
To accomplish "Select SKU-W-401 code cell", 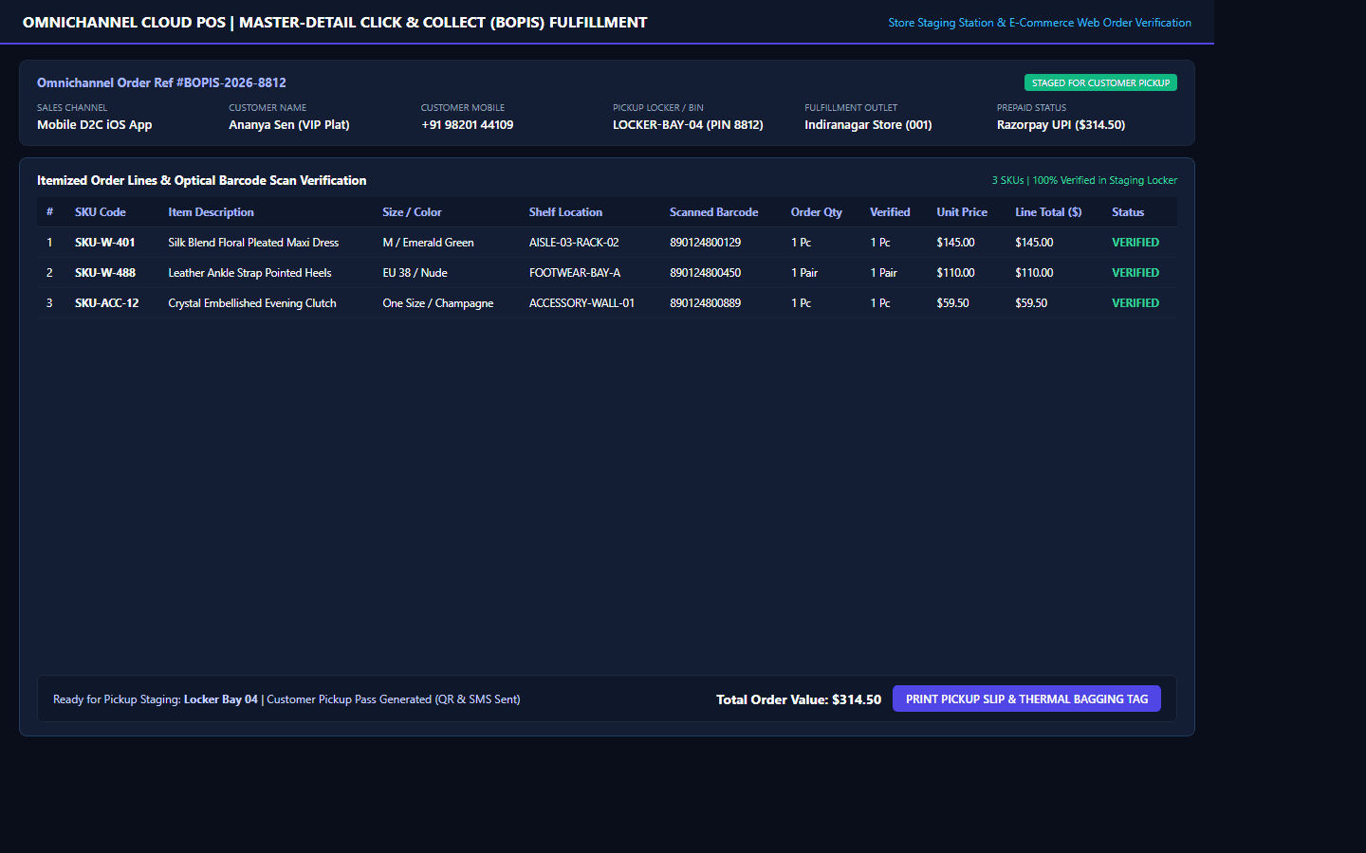I will (x=105, y=243).
